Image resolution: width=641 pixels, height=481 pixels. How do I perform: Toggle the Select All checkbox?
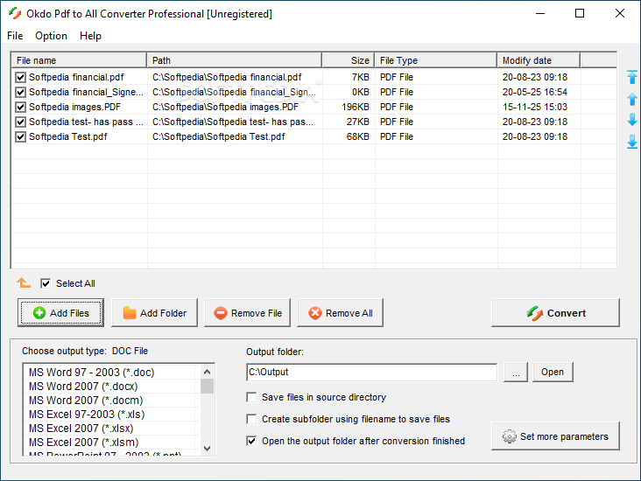pos(46,283)
